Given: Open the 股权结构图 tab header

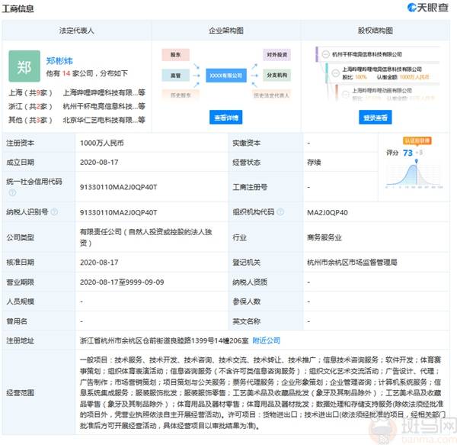Looking at the screenshot, I should tap(376, 31).
